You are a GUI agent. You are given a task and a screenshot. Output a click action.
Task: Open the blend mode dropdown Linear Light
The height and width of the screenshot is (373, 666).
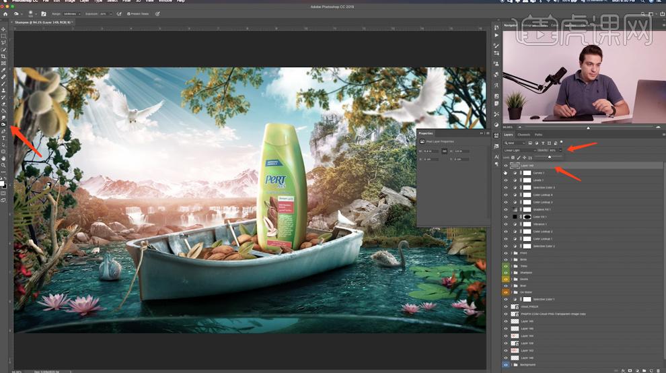(519, 150)
